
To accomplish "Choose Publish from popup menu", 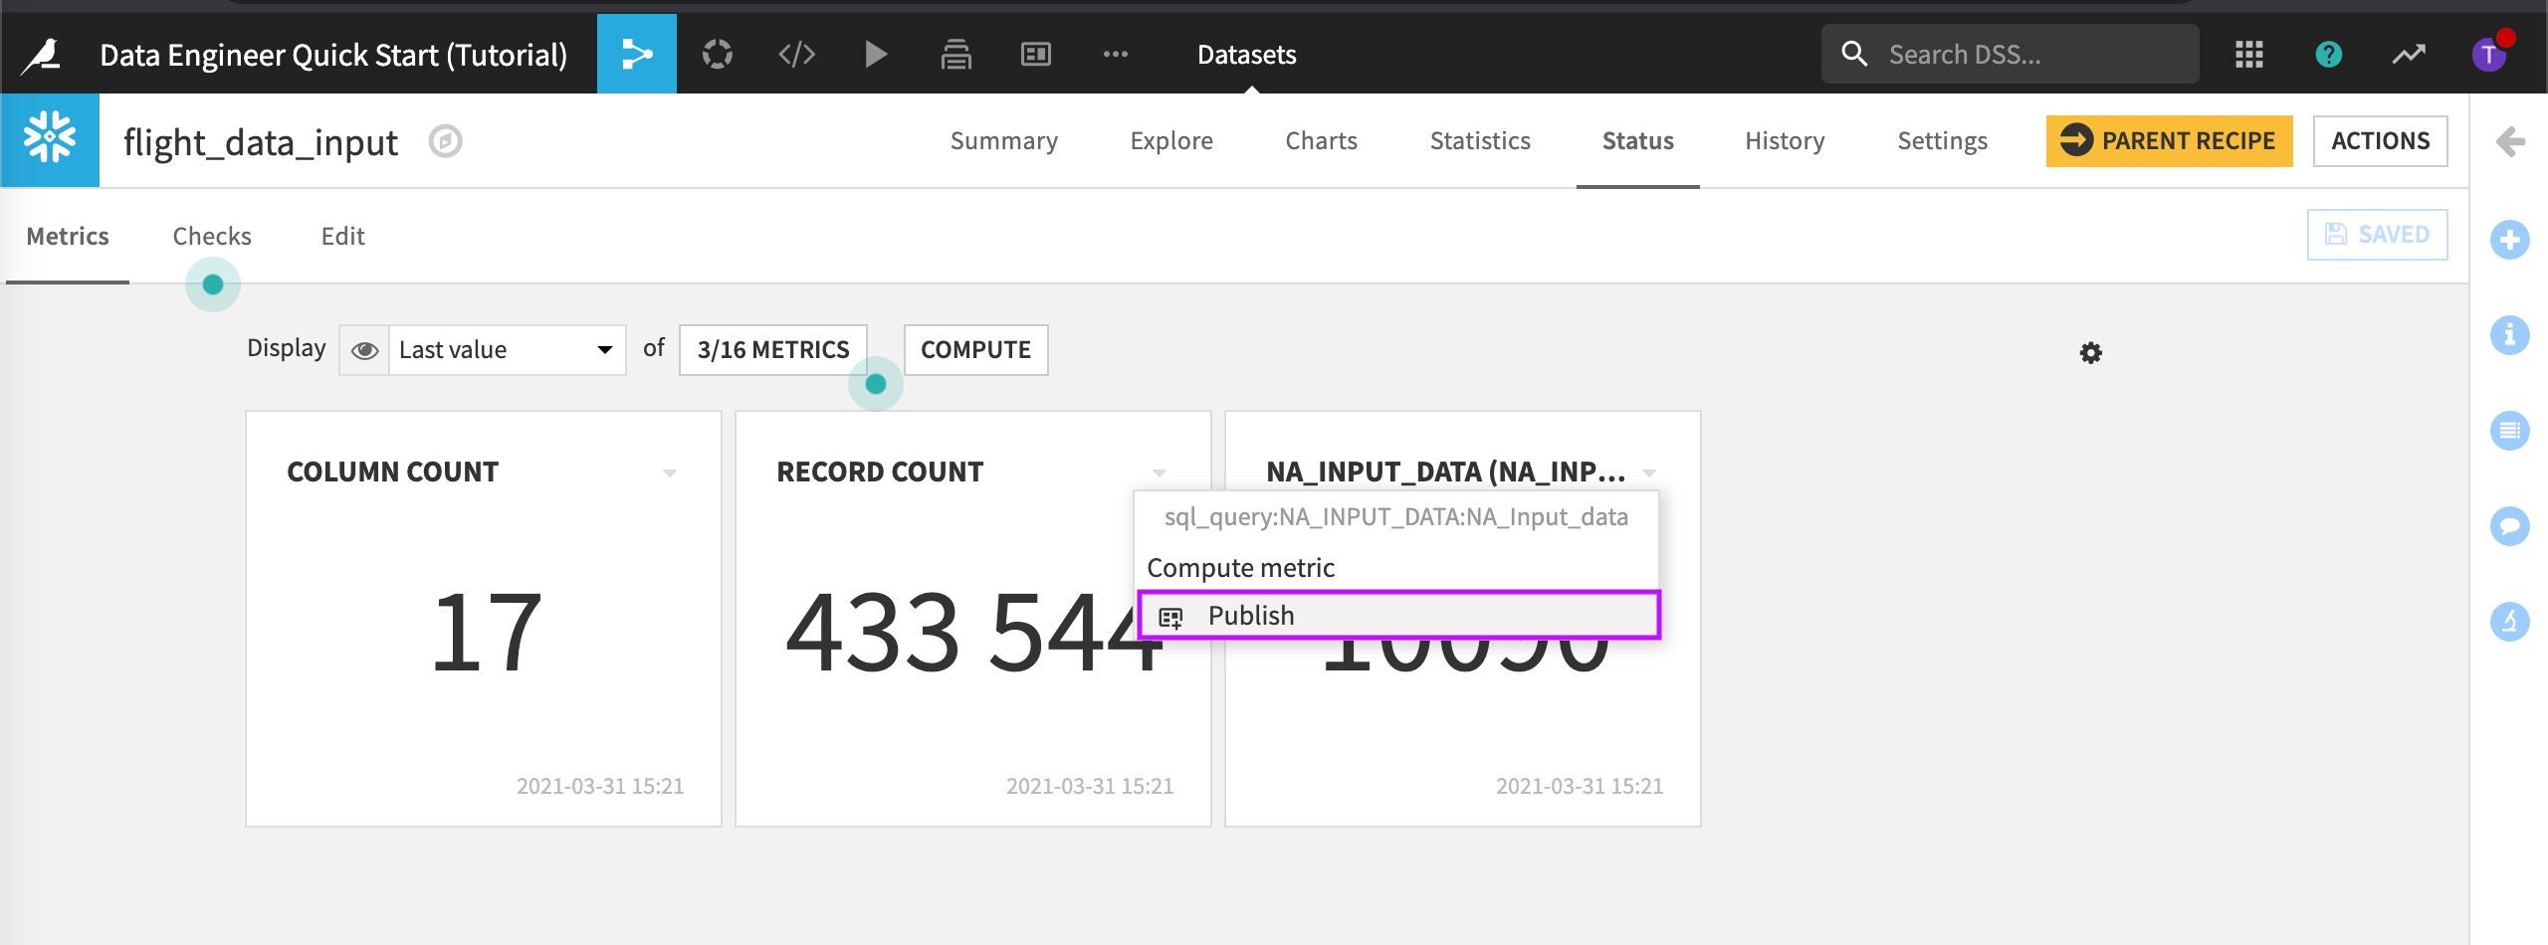I will [x=1398, y=615].
